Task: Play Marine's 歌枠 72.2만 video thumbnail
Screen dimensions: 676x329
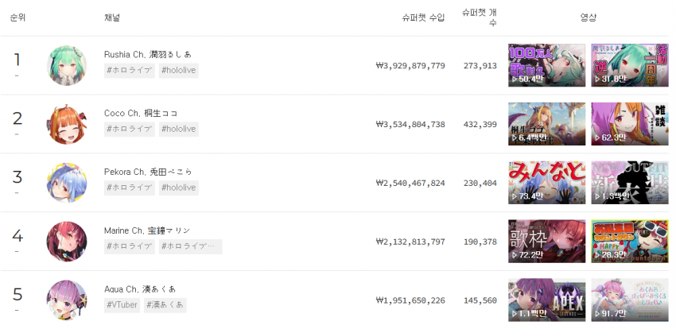Action: 546,241
